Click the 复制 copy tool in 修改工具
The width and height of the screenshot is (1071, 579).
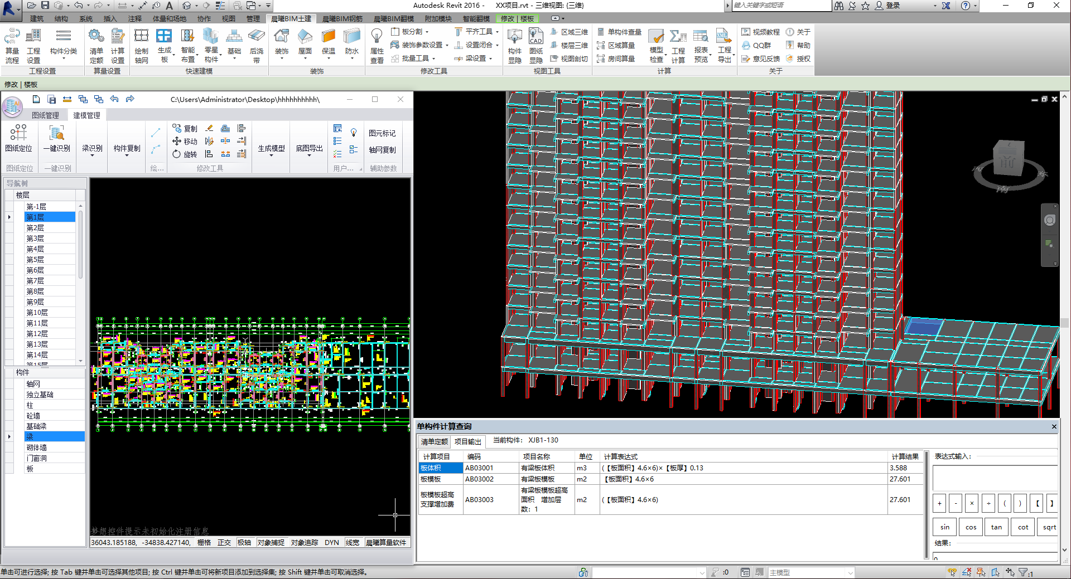(x=185, y=128)
